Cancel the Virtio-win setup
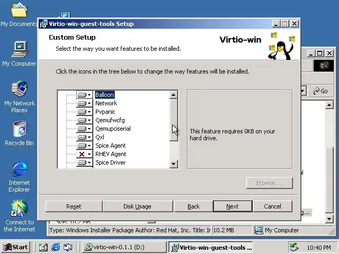The height and width of the screenshot is (254, 339). click(272, 206)
